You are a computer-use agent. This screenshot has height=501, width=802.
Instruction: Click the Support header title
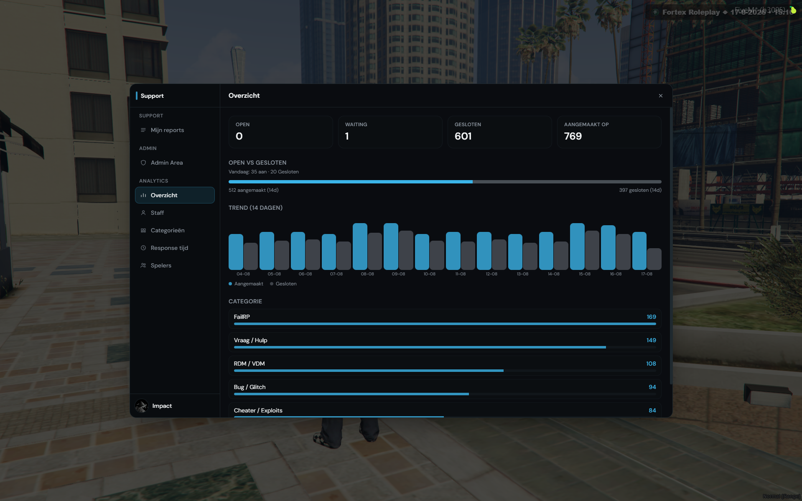152,96
